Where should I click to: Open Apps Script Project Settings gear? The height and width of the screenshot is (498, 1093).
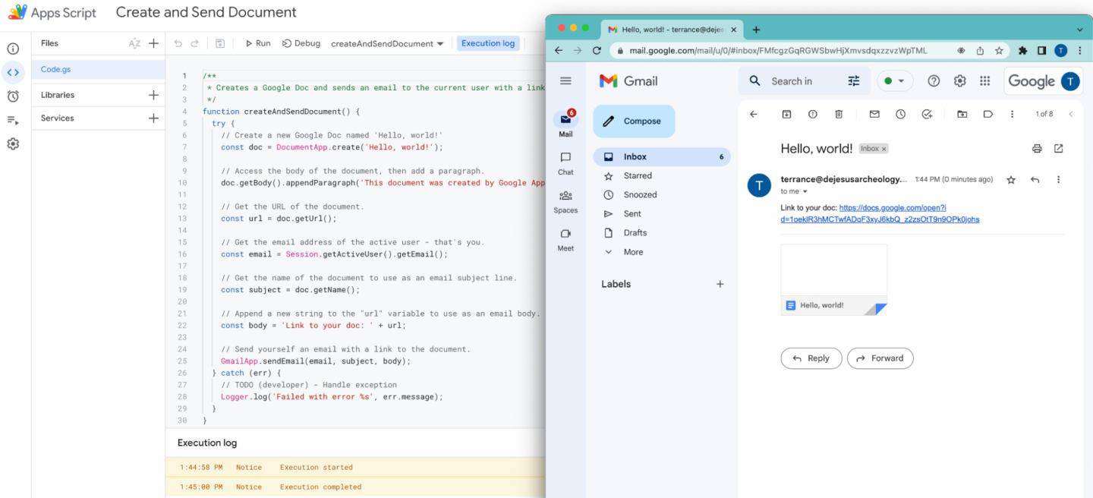(13, 143)
